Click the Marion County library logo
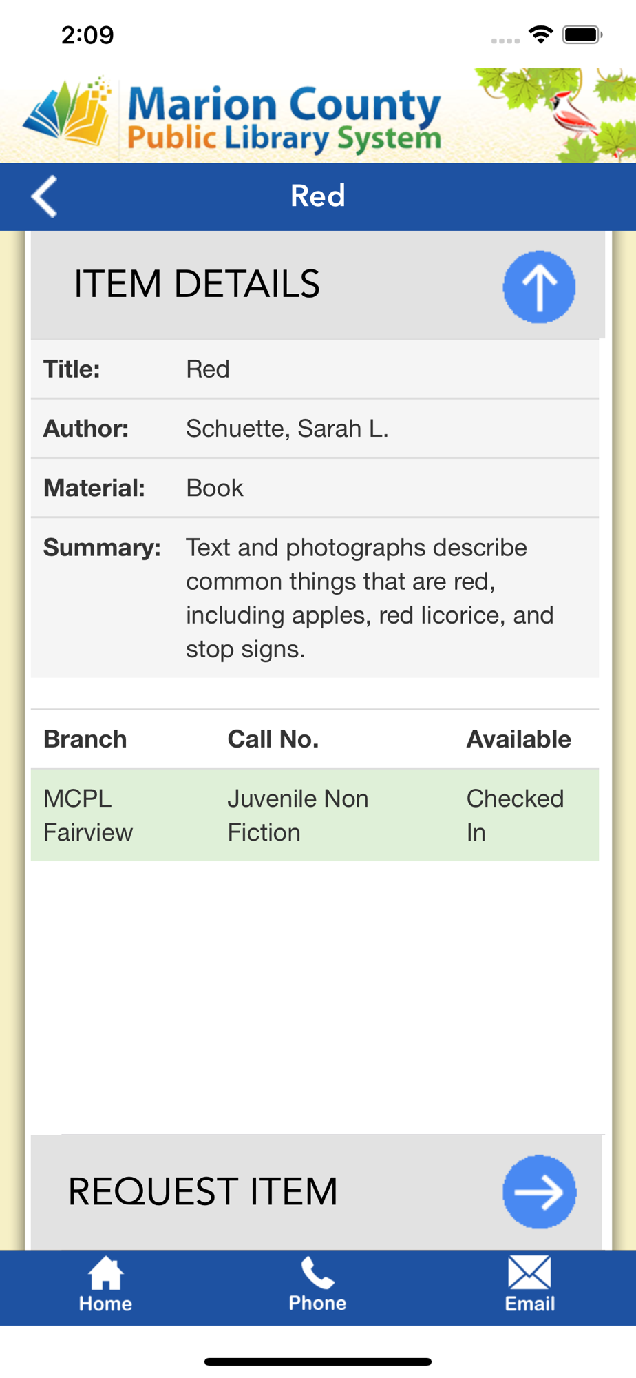This screenshot has width=636, height=1378. pyautogui.click(x=233, y=116)
